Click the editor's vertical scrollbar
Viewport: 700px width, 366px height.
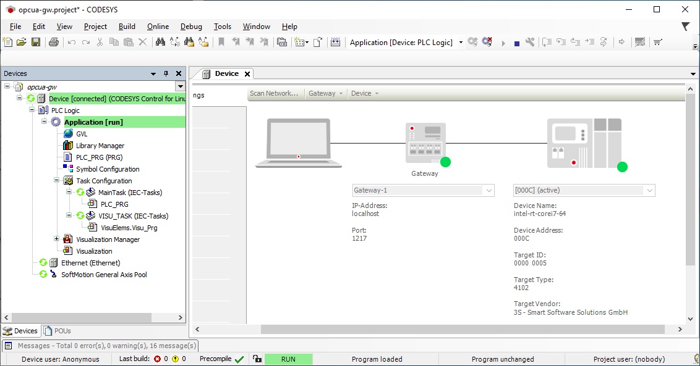pyautogui.click(x=690, y=181)
